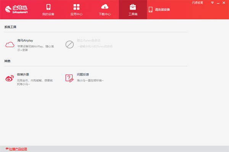
Task: Open the 闪退修复 crash repair link
Action: pyautogui.click(x=198, y=2)
